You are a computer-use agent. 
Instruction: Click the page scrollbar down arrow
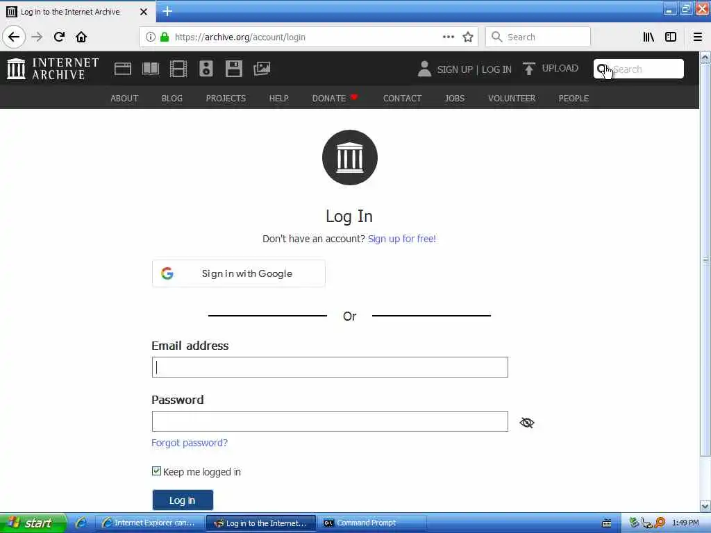coord(705,506)
